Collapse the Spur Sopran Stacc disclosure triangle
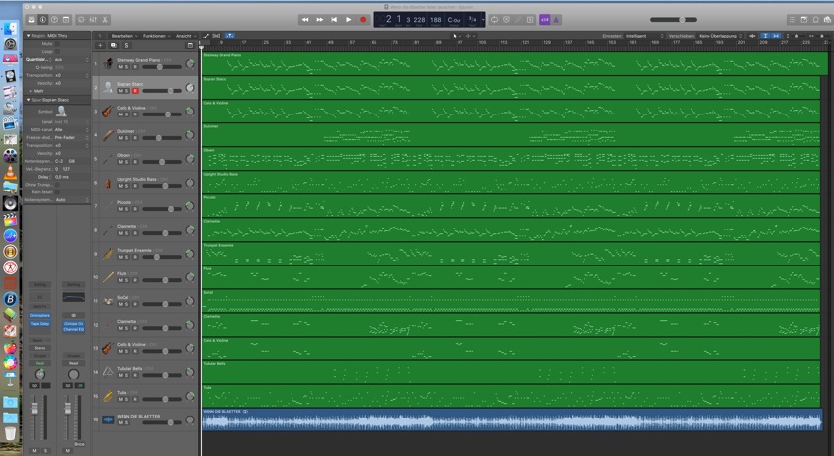This screenshot has width=834, height=456. [x=29, y=100]
